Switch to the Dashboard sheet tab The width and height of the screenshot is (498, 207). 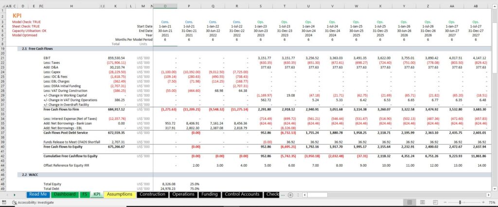[65, 194]
